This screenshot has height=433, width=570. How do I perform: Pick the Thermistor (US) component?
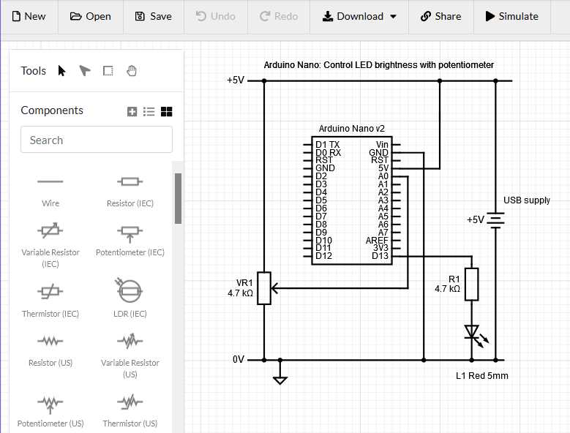tap(130, 410)
